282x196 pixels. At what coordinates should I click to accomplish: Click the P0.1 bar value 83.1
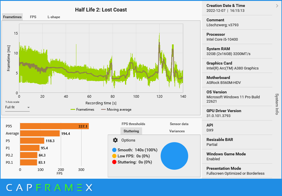pyautogui.click(x=42, y=162)
